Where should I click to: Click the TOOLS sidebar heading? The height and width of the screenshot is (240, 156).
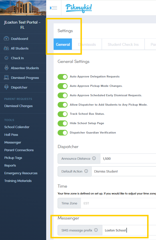pyautogui.click(x=9, y=120)
